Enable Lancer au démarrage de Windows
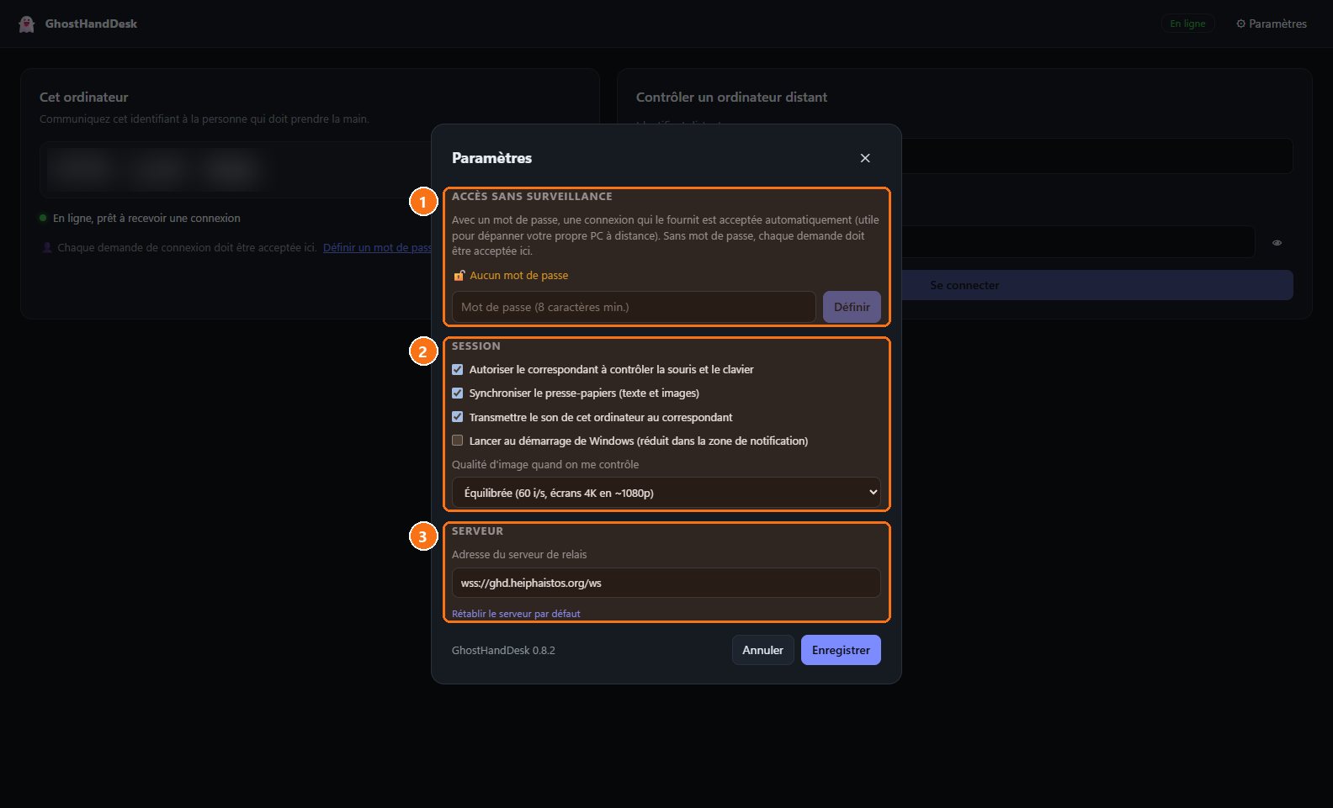Screen dimensions: 1333x808 click(458, 441)
